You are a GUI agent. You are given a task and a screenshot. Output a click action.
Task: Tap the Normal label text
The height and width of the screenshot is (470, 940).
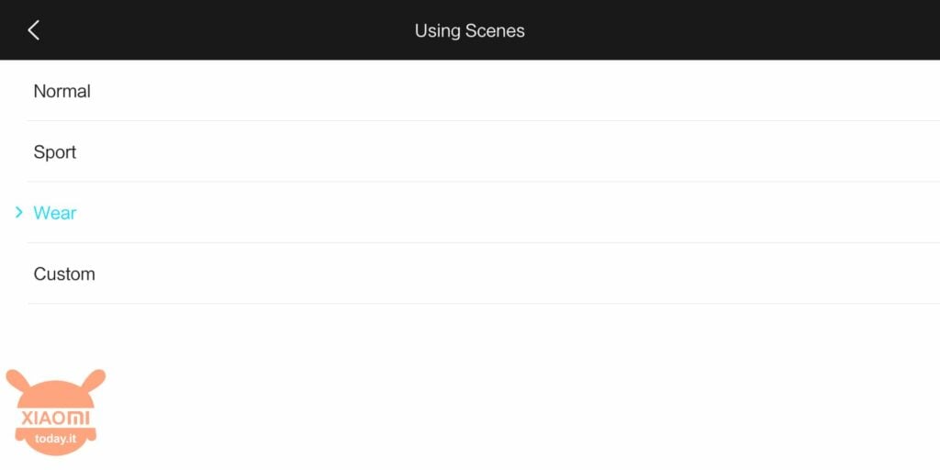click(x=62, y=91)
